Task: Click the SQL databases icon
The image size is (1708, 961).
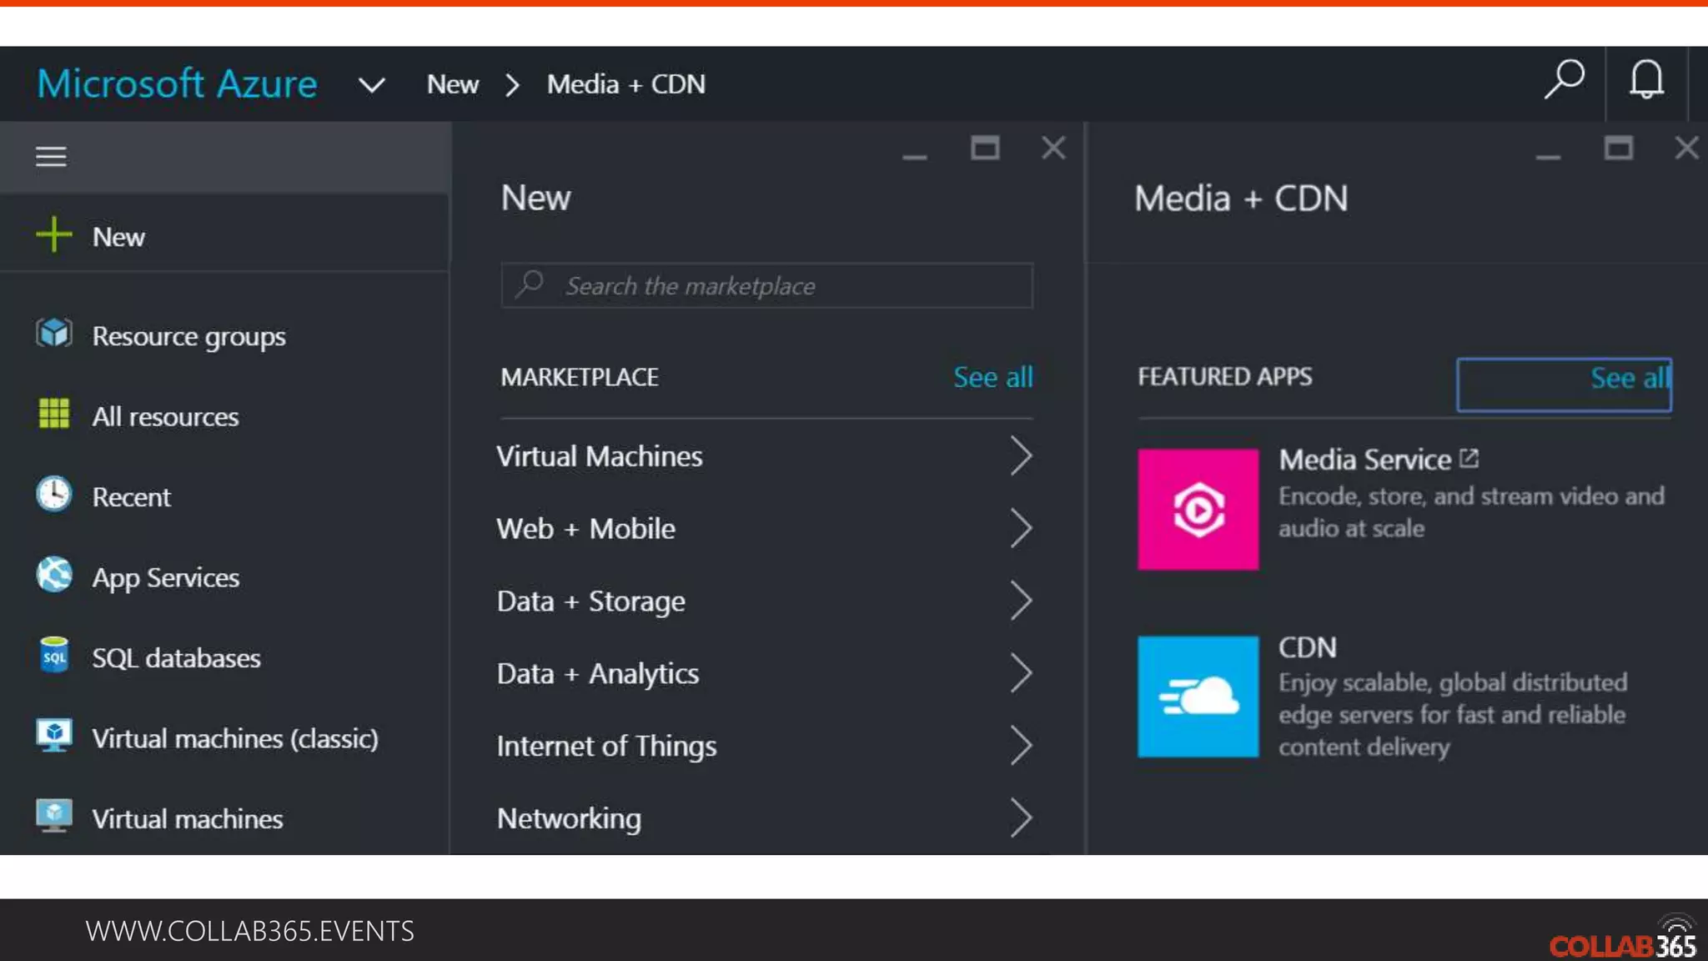Action: pyautogui.click(x=54, y=656)
